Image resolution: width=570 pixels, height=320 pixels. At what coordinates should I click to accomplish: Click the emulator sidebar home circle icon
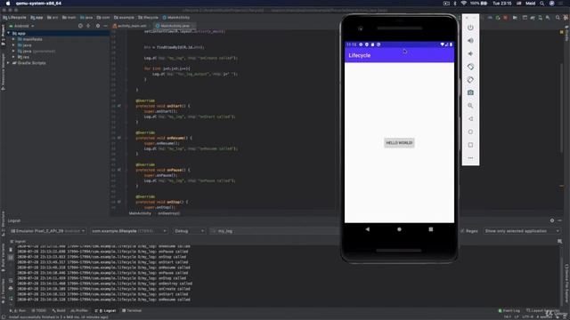click(x=470, y=132)
